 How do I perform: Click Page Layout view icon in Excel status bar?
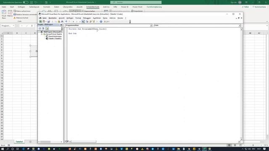click(x=235, y=145)
